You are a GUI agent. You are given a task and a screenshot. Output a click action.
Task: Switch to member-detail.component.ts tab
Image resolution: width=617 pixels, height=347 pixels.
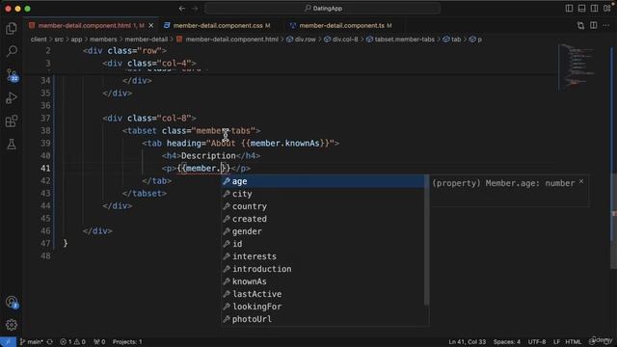coord(341,26)
